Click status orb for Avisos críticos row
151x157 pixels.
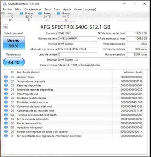pyautogui.click(x=6, y=77)
